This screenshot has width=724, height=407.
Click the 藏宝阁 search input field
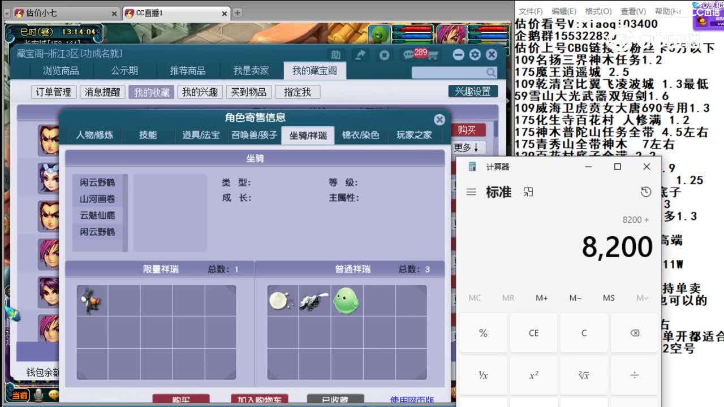click(x=449, y=72)
